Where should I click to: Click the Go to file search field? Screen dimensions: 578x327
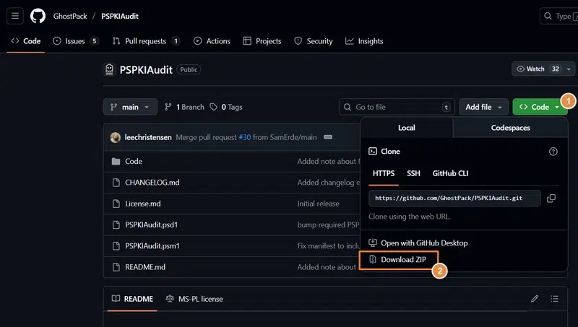(x=397, y=107)
